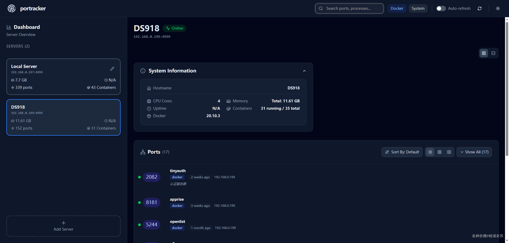Click the Dashboard heading
509x243 pixels.
point(27,27)
